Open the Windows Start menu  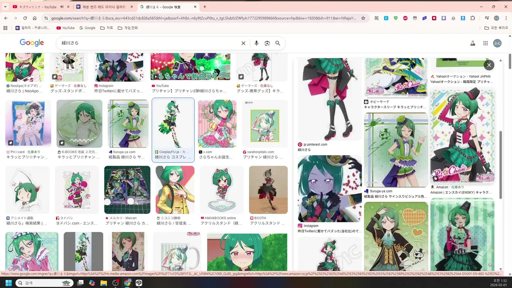8,283
